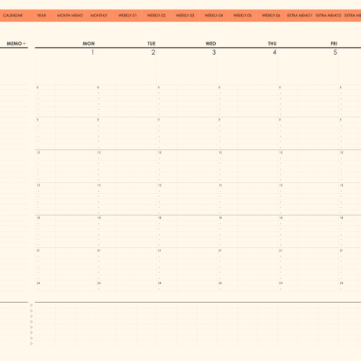This screenshot has height=361, width=361.
Task: Click the MEMO+ header
Action: (16, 43)
